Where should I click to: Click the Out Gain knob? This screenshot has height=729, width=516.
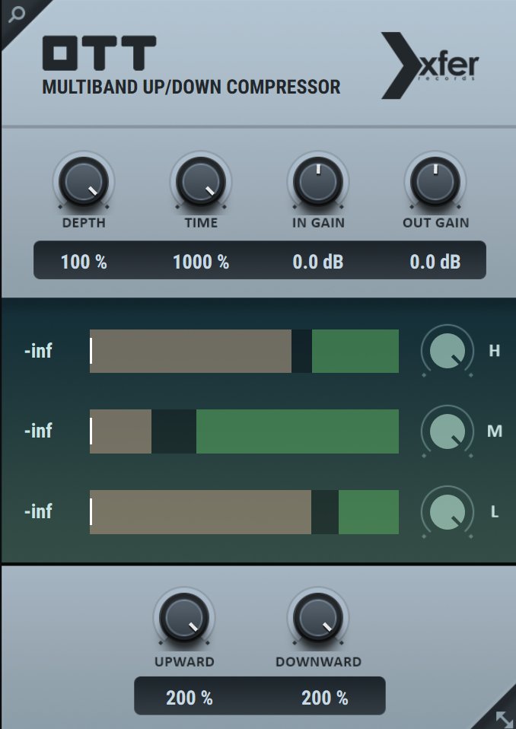(x=435, y=181)
